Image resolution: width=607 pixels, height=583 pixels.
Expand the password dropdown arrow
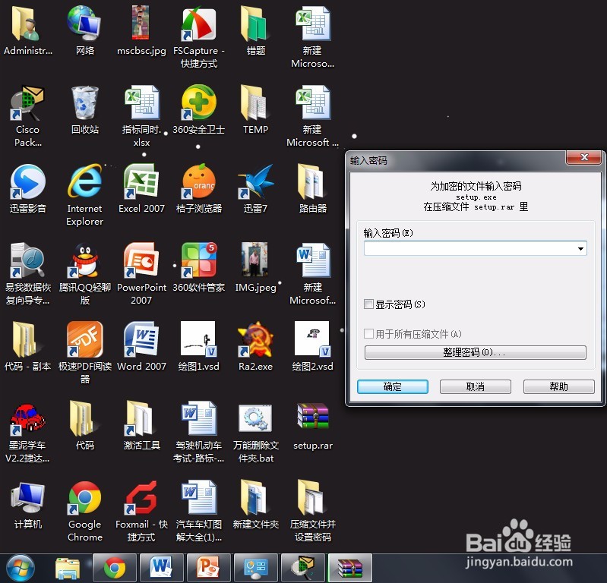(580, 248)
